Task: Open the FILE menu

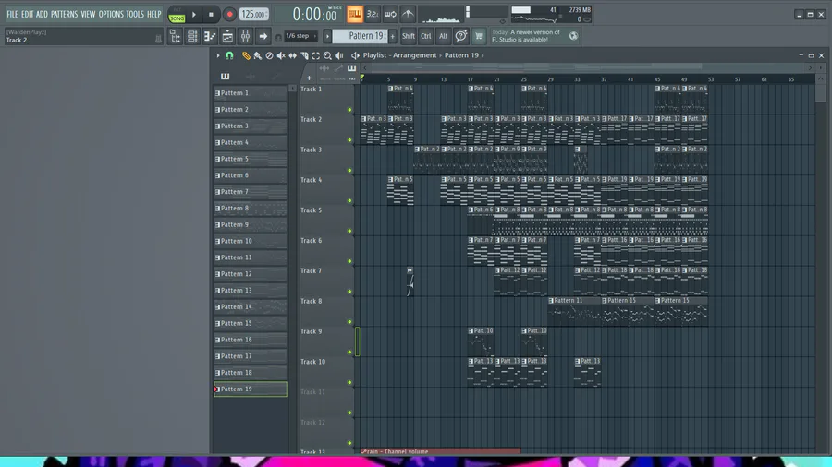Action: (12, 14)
